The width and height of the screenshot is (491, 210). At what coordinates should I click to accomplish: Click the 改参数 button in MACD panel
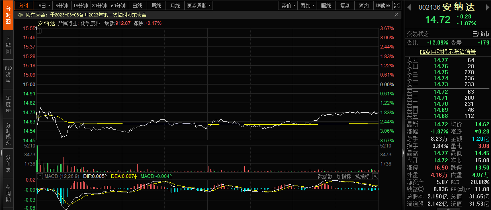325,176
